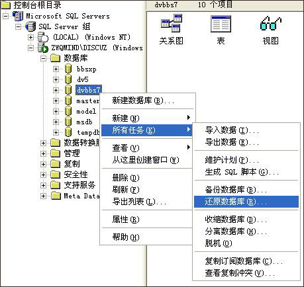
Task: Open the 表 tables icon
Action: pyautogui.click(x=221, y=24)
